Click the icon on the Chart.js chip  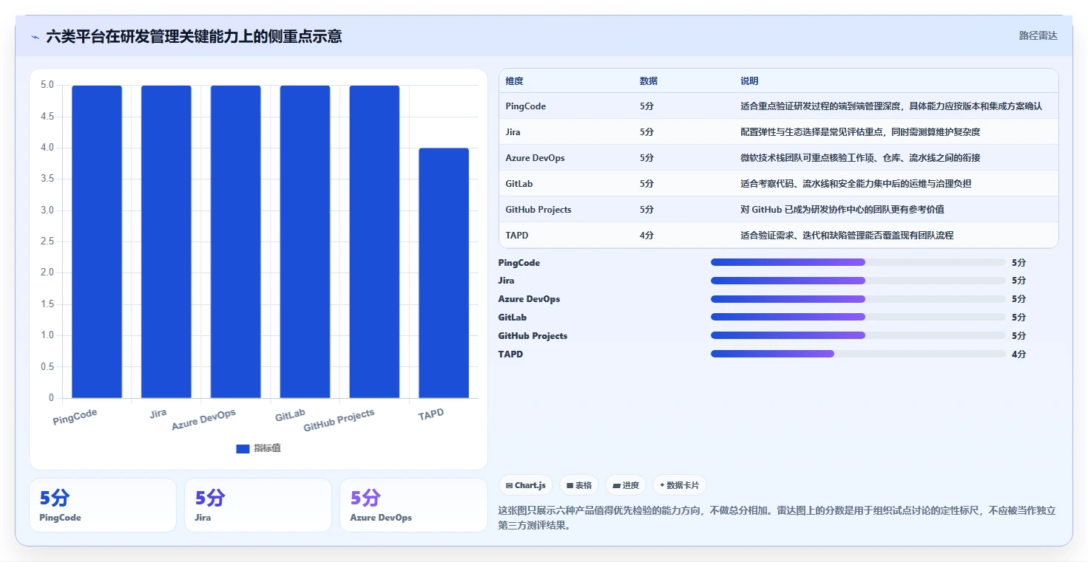[x=510, y=485]
